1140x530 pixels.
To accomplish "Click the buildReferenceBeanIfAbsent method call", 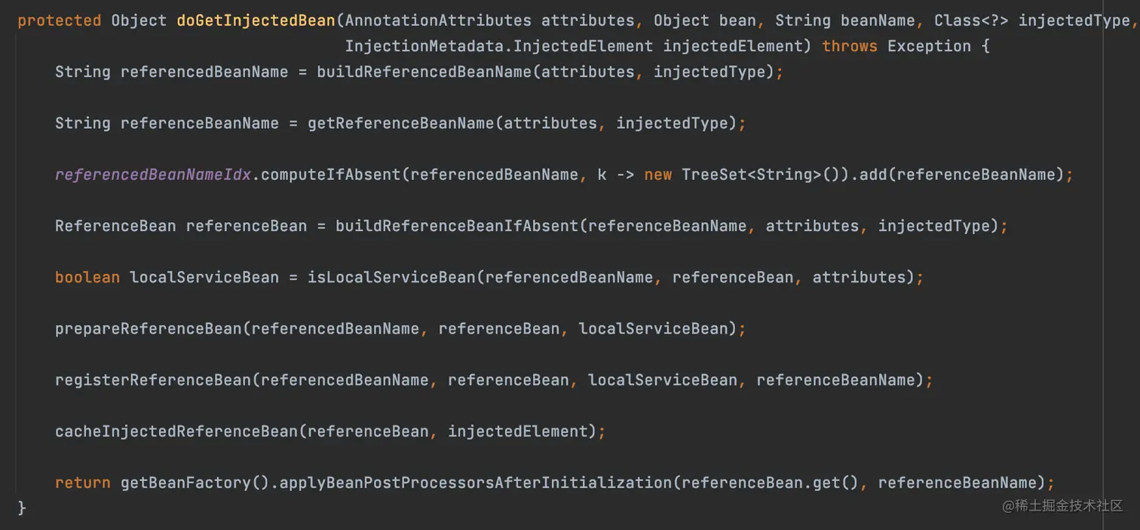I will pos(457,226).
